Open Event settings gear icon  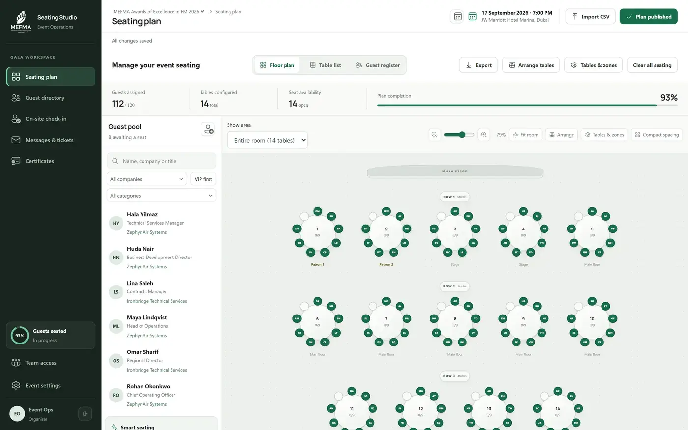coord(16,386)
